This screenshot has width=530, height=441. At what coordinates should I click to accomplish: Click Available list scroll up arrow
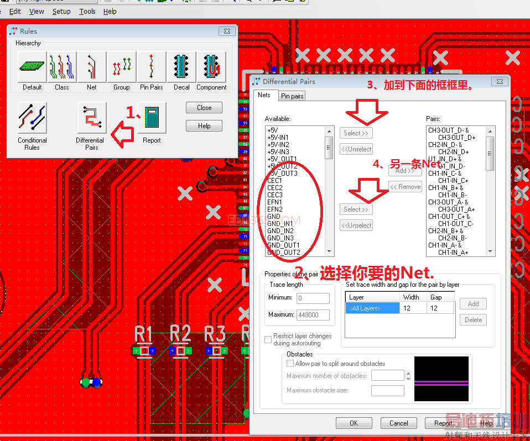coord(329,131)
